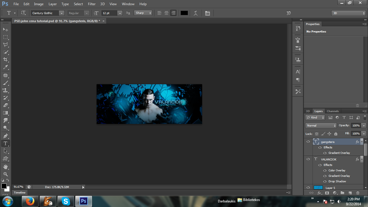Select the Crop tool
This screenshot has width=368, height=207.
5,60
